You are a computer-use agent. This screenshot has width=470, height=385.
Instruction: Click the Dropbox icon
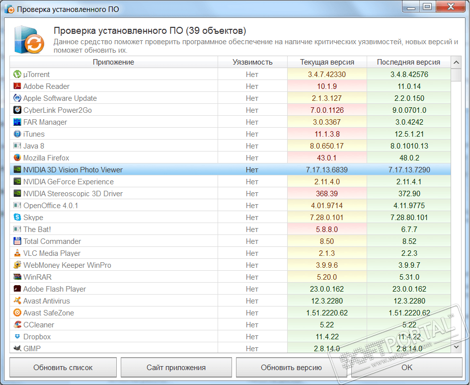pos(17,336)
